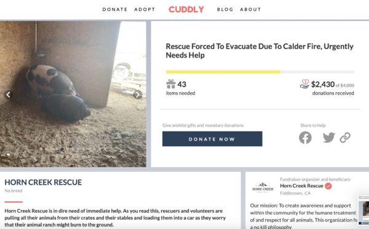Open the small thumbnail at bottom right
Screen dimensions: 369x229
coord(363,210)
